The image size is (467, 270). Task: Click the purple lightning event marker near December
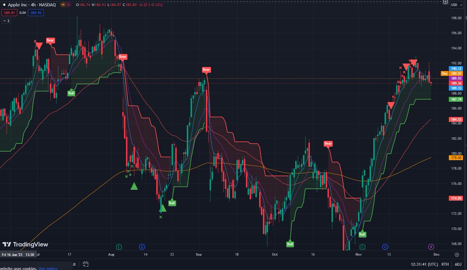[431, 247]
